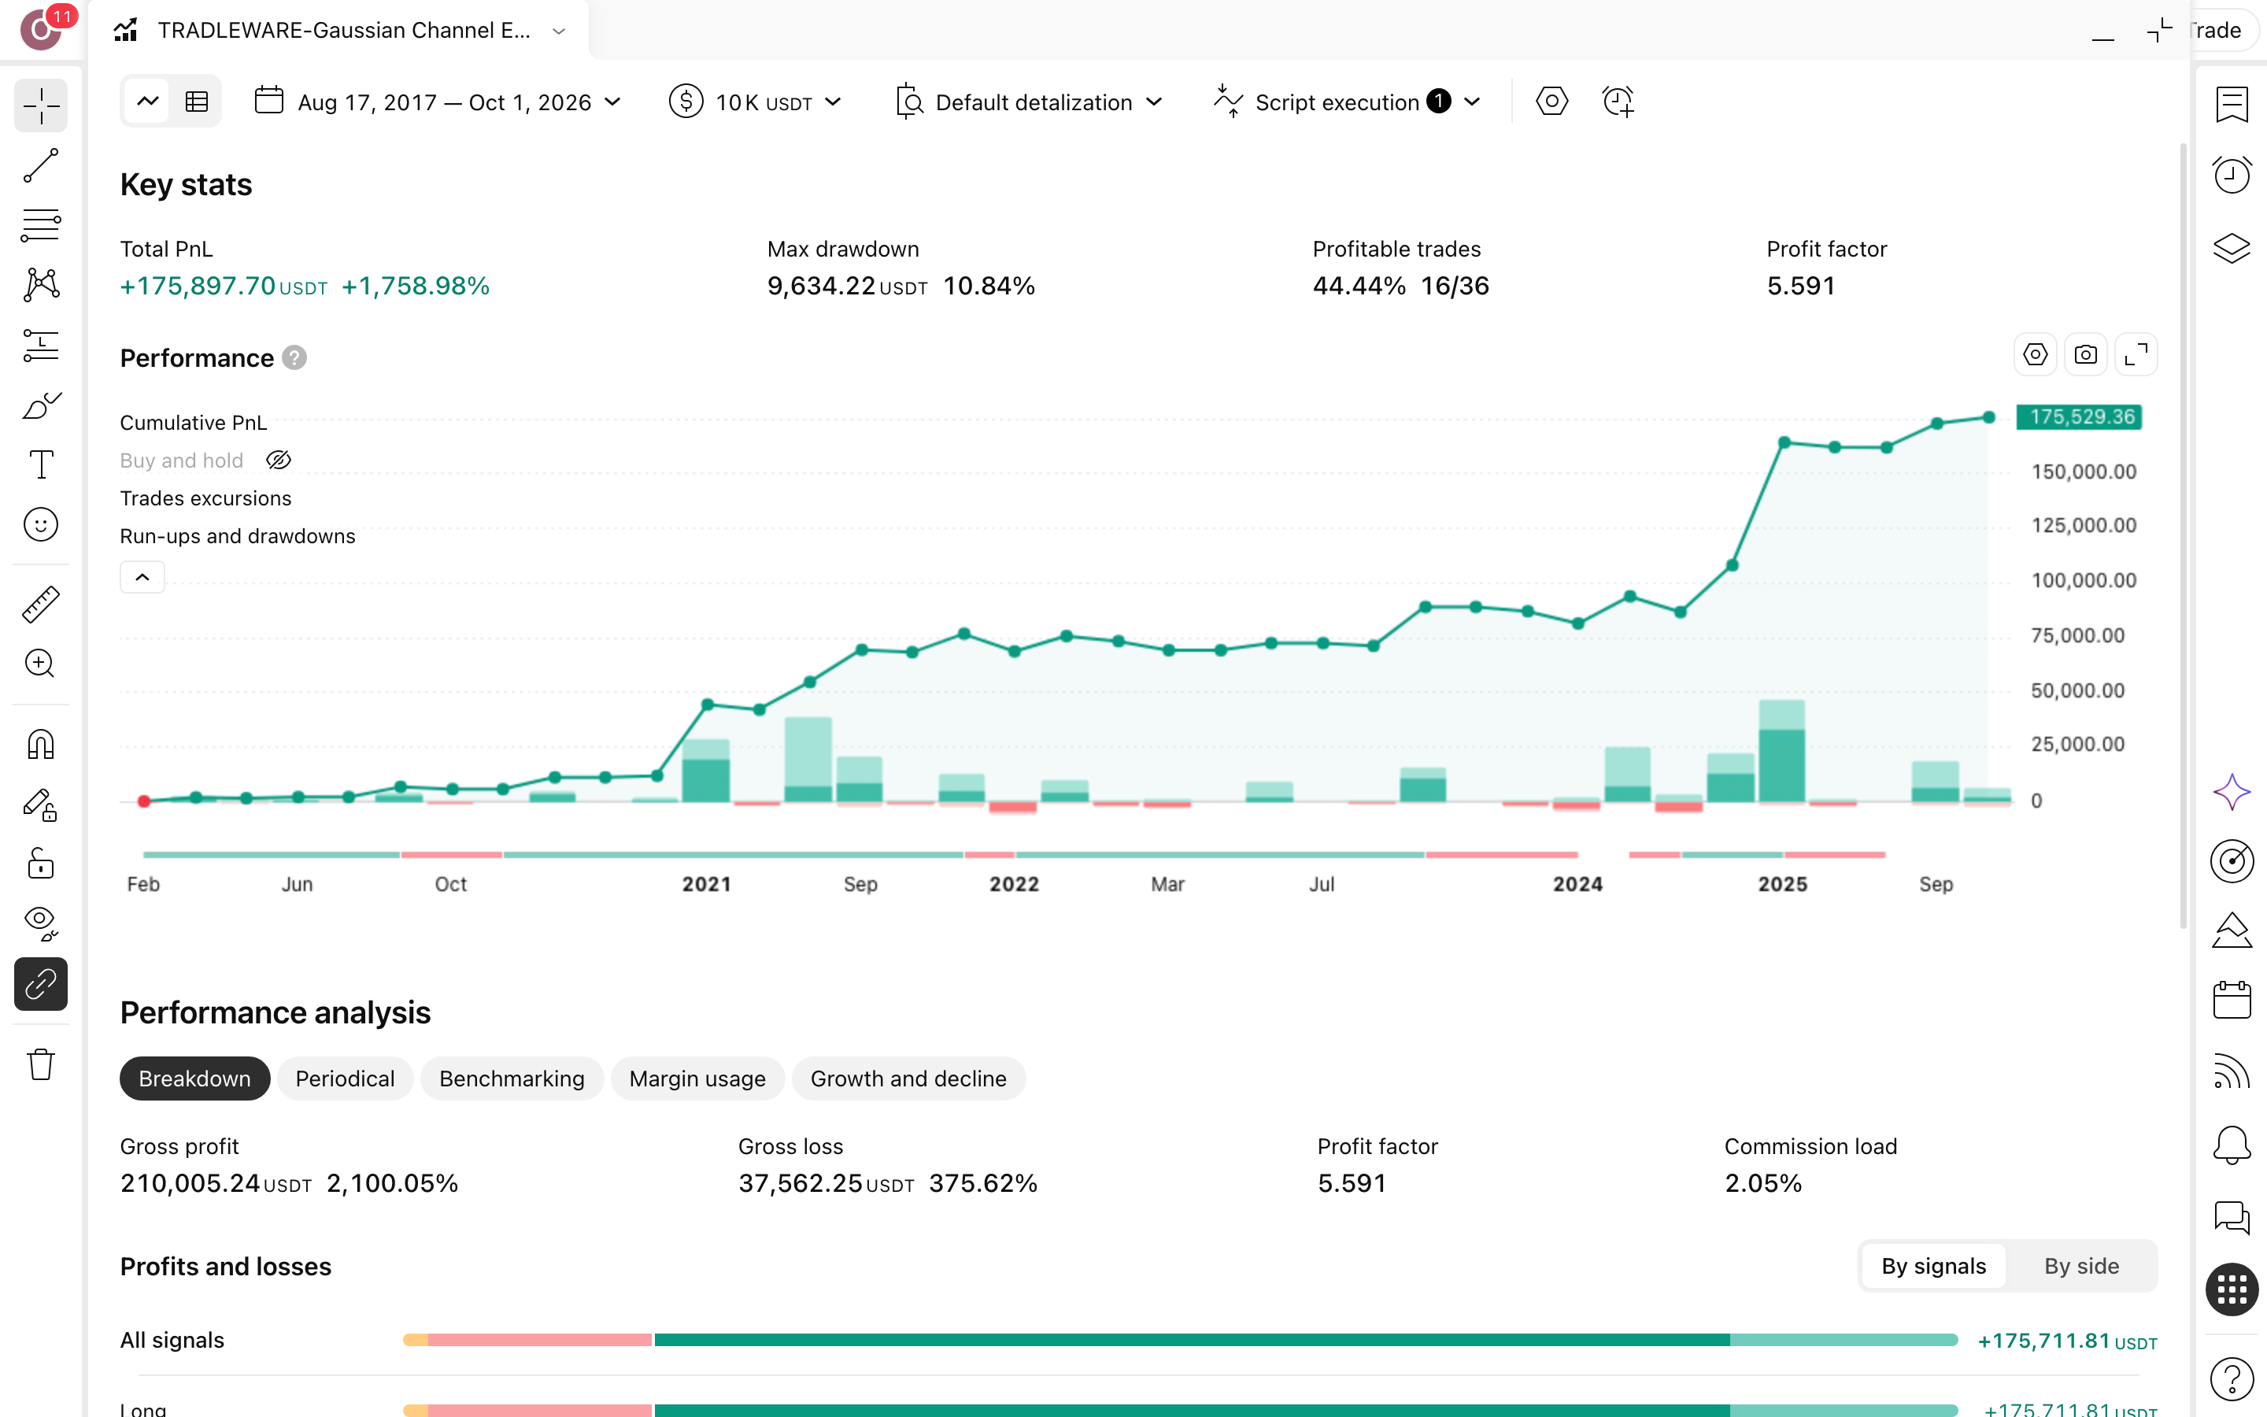Open the Script execution dropdown
Screen dimensions: 2267x1417
pos(1347,102)
